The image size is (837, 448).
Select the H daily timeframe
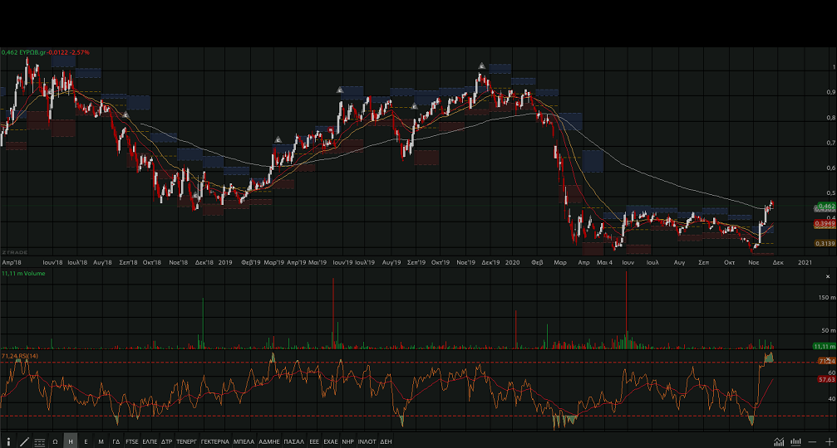point(71,441)
